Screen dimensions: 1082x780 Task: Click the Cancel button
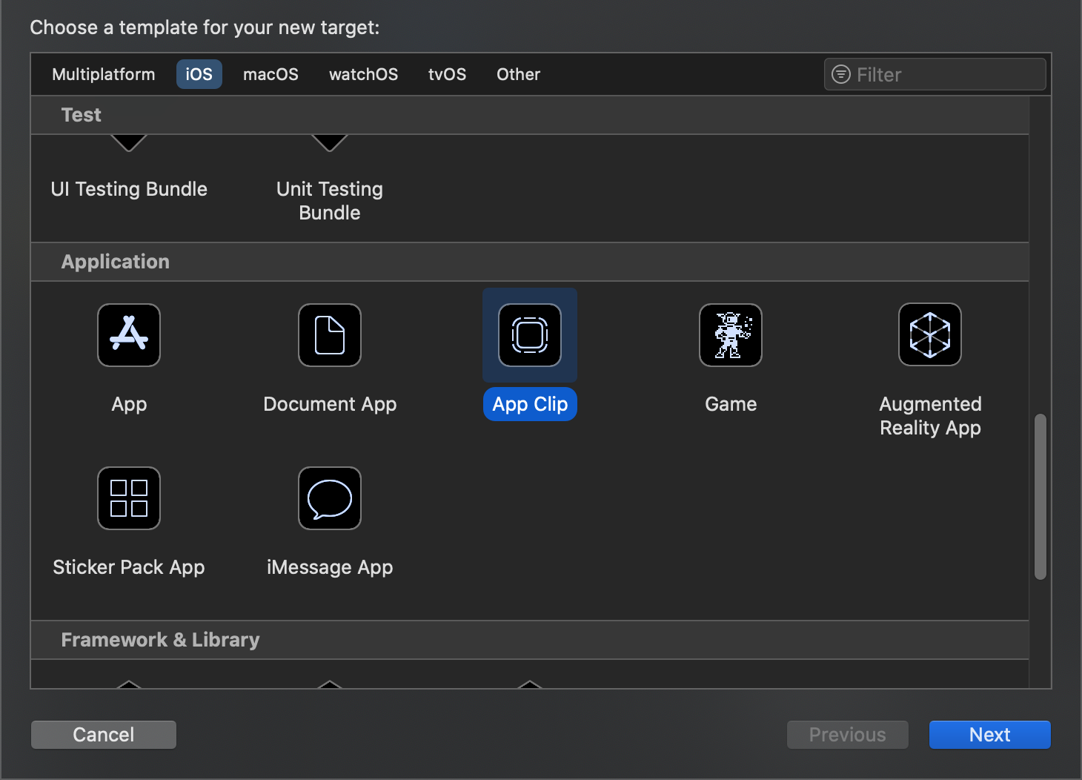click(104, 735)
